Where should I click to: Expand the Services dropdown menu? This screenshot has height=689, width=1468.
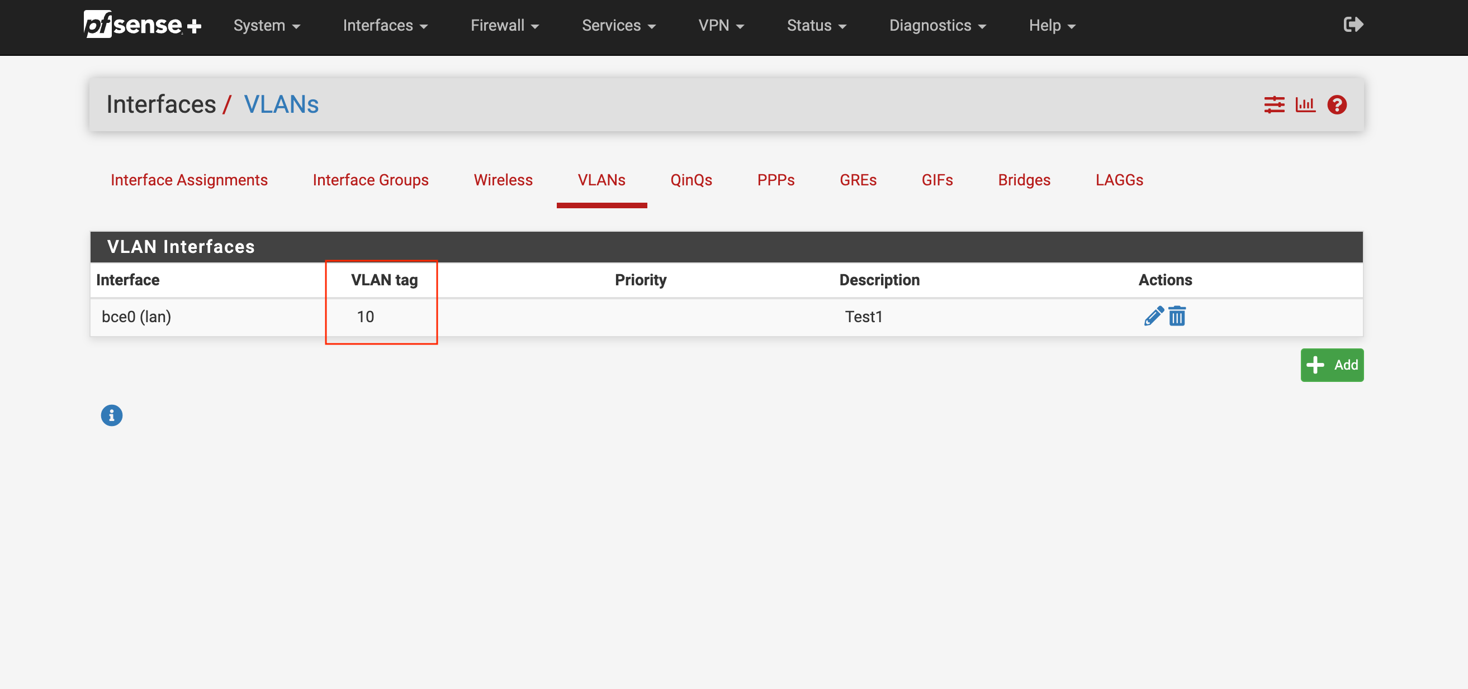[619, 26]
